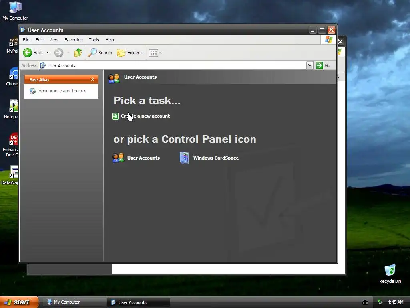Open the Recycle Bin desktop icon

(390, 274)
